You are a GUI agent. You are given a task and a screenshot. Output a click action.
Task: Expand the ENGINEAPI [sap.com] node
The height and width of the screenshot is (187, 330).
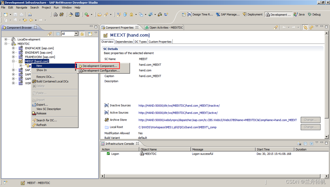(x=13, y=53)
